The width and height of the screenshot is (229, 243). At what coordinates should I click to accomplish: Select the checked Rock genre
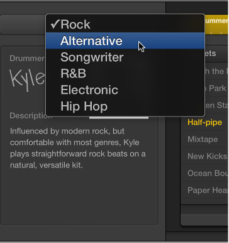[x=125, y=25]
